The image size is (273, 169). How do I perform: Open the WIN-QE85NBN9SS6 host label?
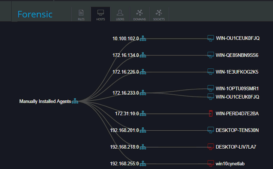coord(237,55)
